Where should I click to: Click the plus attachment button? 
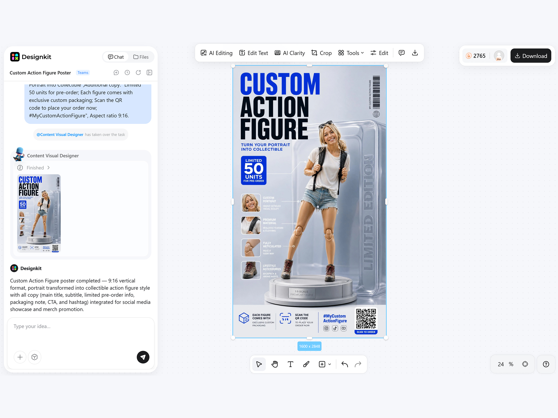click(x=20, y=357)
